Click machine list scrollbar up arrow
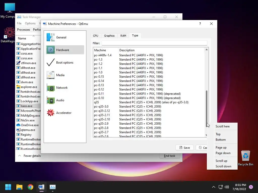The image size is (258, 193). pos(207,50)
